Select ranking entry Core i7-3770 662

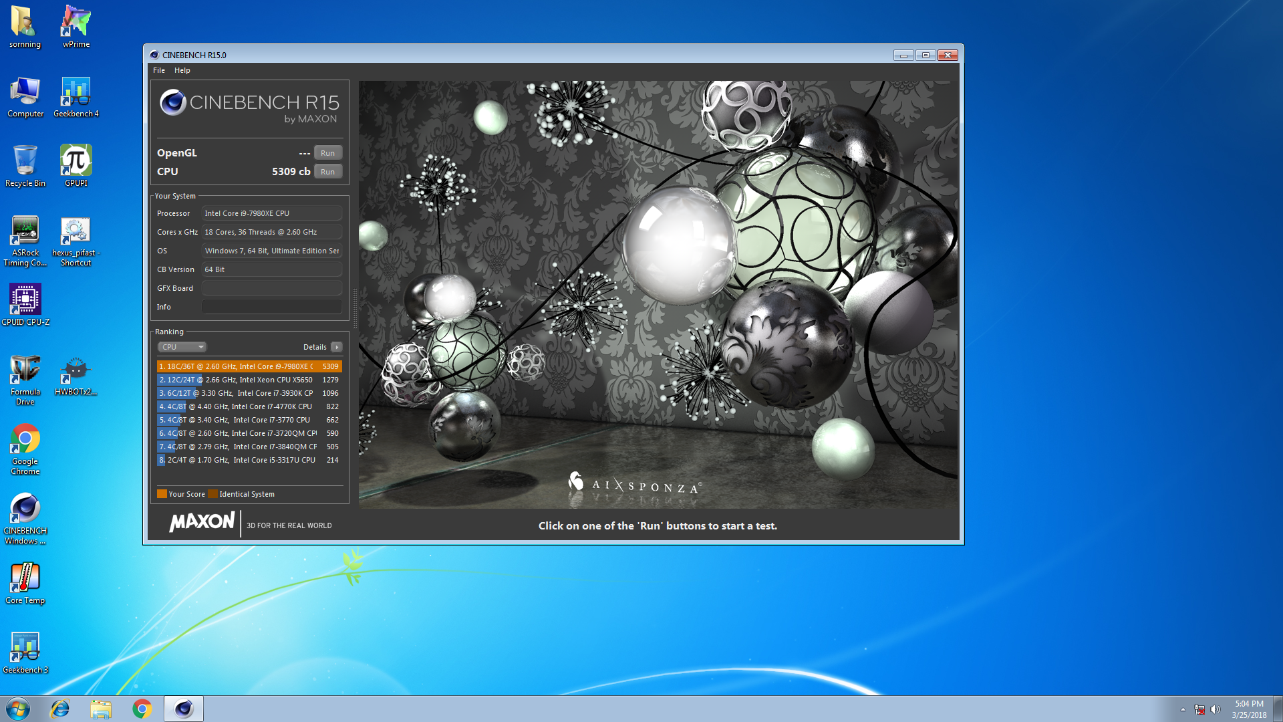249,420
